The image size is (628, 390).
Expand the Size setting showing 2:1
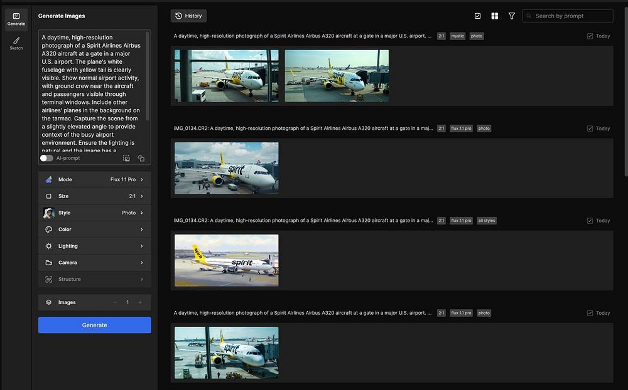click(94, 196)
